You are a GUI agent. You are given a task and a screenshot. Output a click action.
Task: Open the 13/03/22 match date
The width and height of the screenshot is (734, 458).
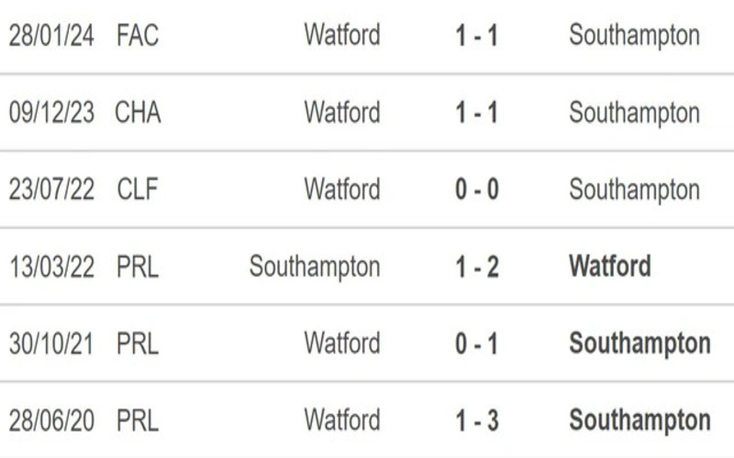51,267
